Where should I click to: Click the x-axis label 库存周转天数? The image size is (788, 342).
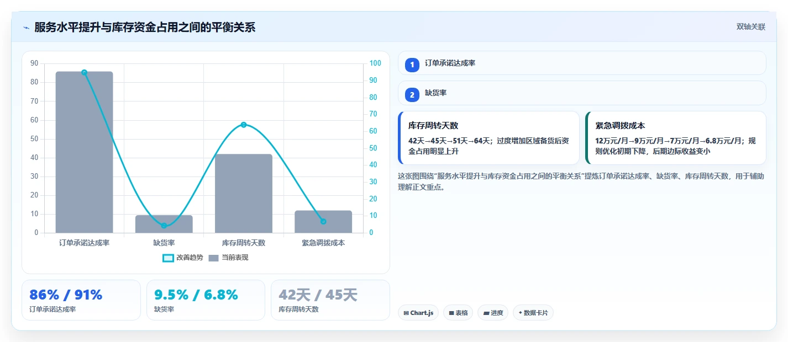click(244, 243)
